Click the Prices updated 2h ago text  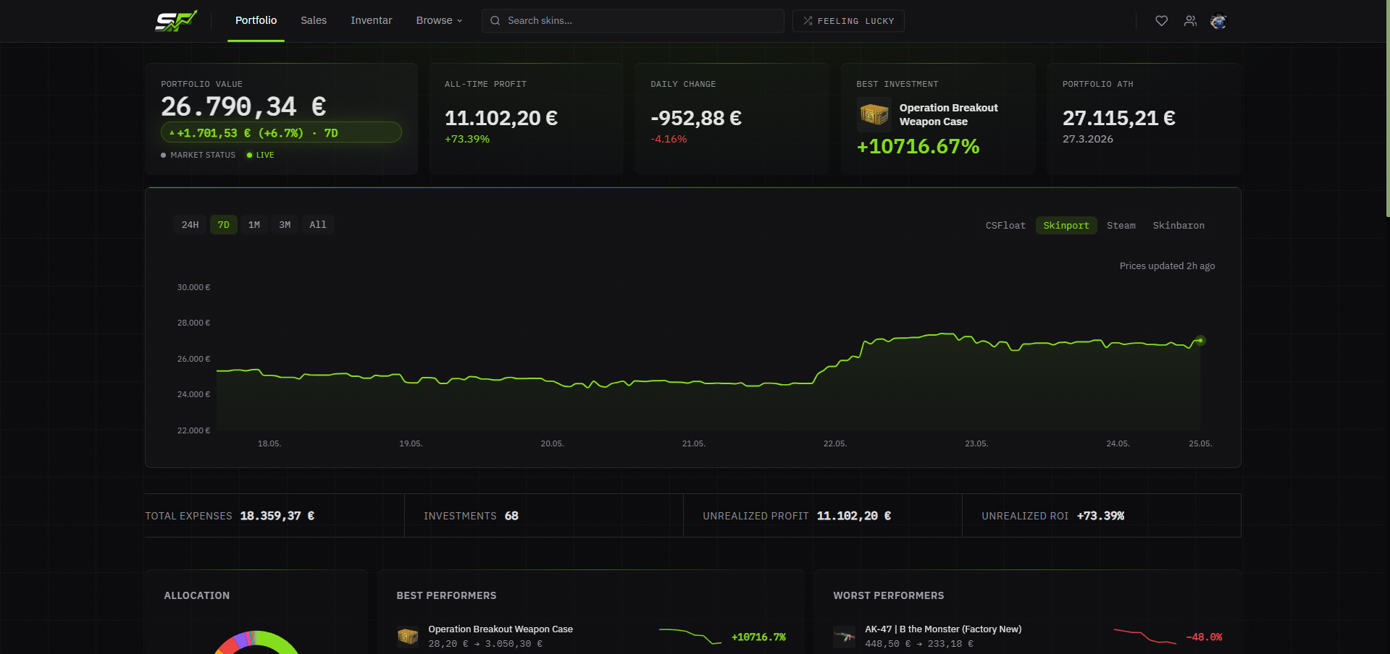coord(1168,266)
